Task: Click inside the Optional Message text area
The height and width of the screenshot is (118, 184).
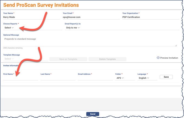Action: click(x=90, y=41)
